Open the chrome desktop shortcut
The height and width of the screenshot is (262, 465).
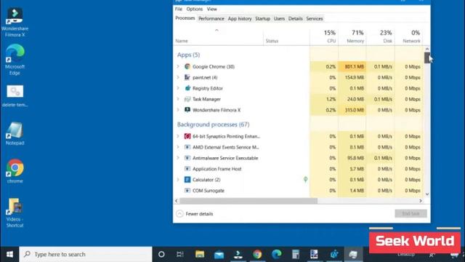tap(15, 172)
